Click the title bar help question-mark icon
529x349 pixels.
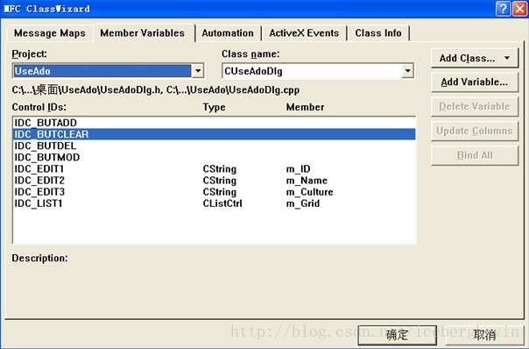click(503, 9)
